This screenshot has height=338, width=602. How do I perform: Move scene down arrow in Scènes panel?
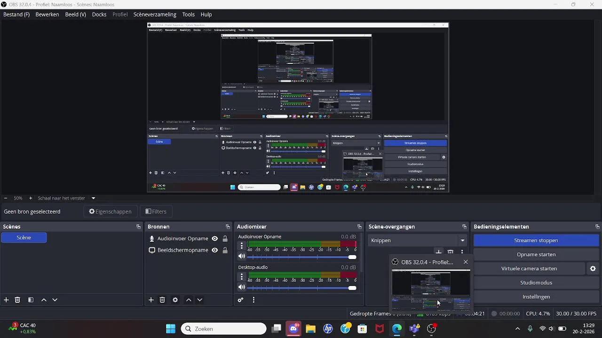point(55,300)
